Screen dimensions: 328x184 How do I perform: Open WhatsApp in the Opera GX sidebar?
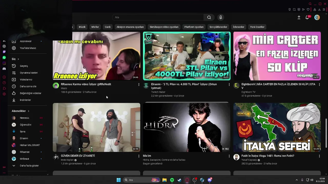point(4,57)
